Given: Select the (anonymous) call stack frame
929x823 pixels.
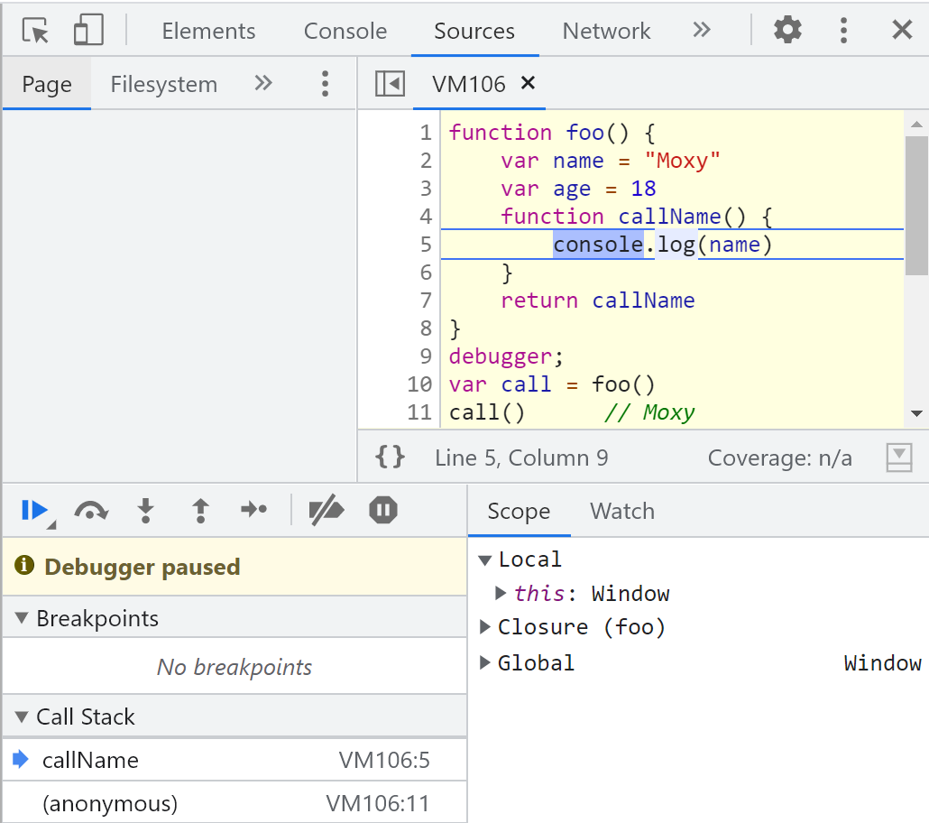Looking at the screenshot, I should coord(110,803).
